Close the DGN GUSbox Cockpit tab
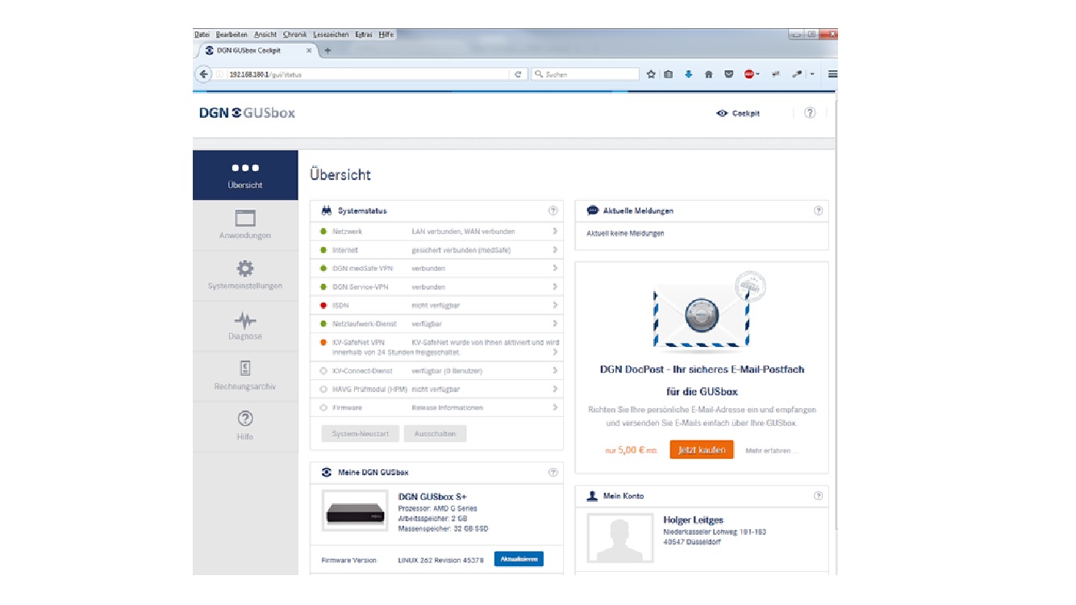 [x=309, y=50]
